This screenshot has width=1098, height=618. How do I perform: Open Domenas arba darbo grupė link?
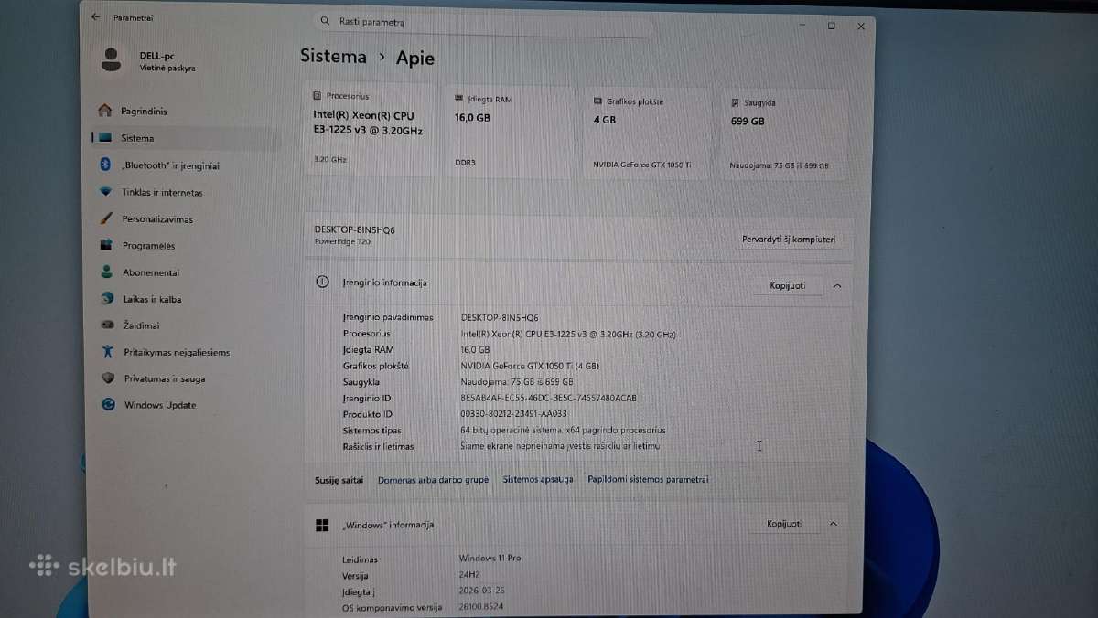tap(433, 479)
